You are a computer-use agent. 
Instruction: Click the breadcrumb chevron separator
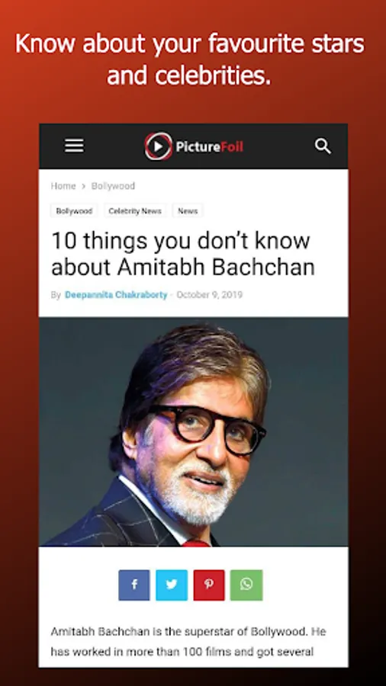click(x=83, y=187)
